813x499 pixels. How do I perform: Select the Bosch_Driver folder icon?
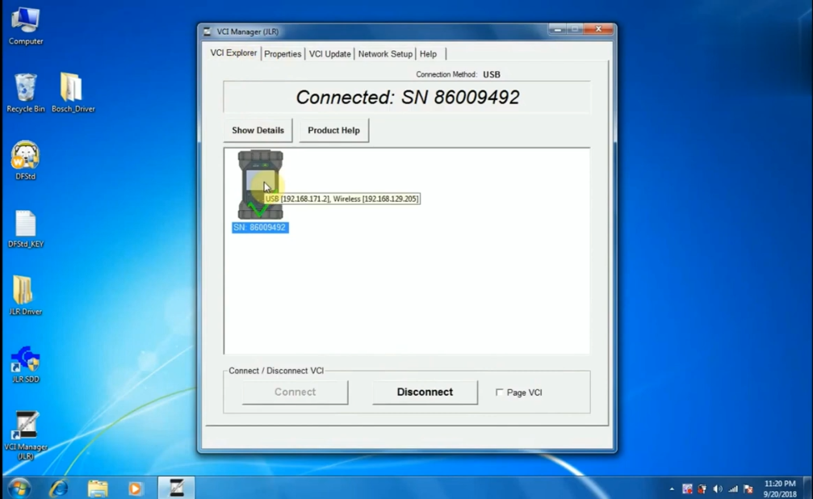click(x=73, y=94)
